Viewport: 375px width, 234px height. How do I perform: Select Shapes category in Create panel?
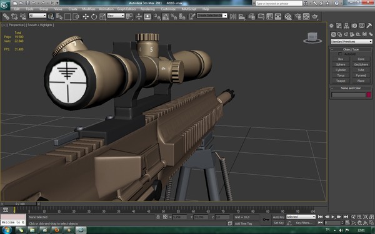[x=339, y=34]
